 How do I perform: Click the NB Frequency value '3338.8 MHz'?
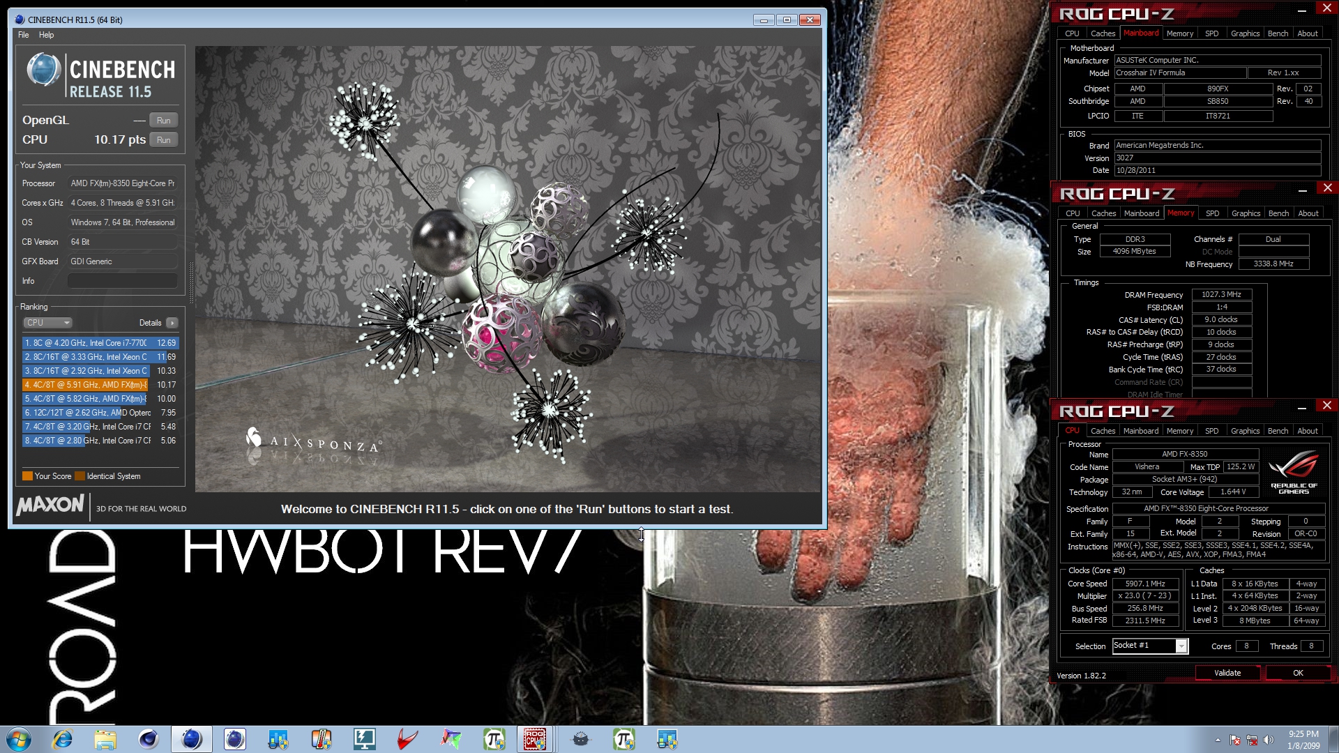1273,264
